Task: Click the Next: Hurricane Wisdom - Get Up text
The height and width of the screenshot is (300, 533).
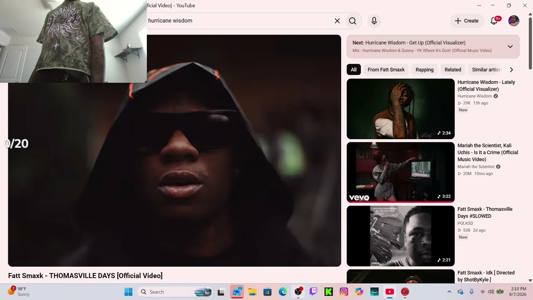Action: 409,42
